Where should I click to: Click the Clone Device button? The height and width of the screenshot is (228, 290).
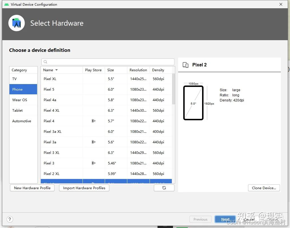[x=264, y=188]
